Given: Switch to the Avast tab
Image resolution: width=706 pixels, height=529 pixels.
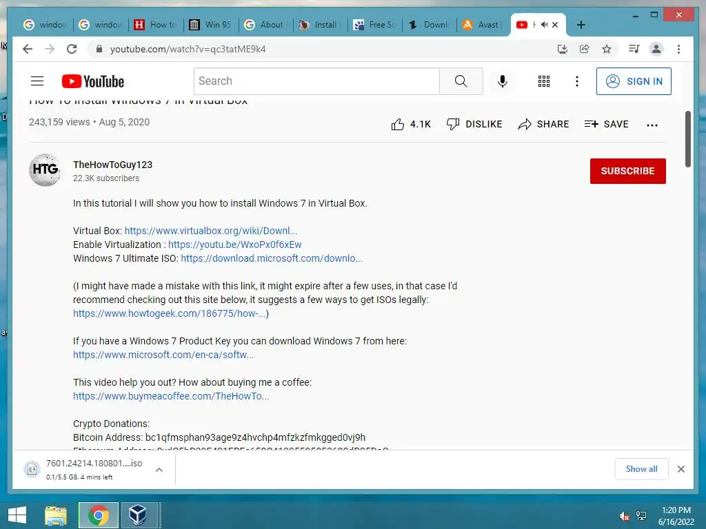Looking at the screenshot, I should click(483, 25).
